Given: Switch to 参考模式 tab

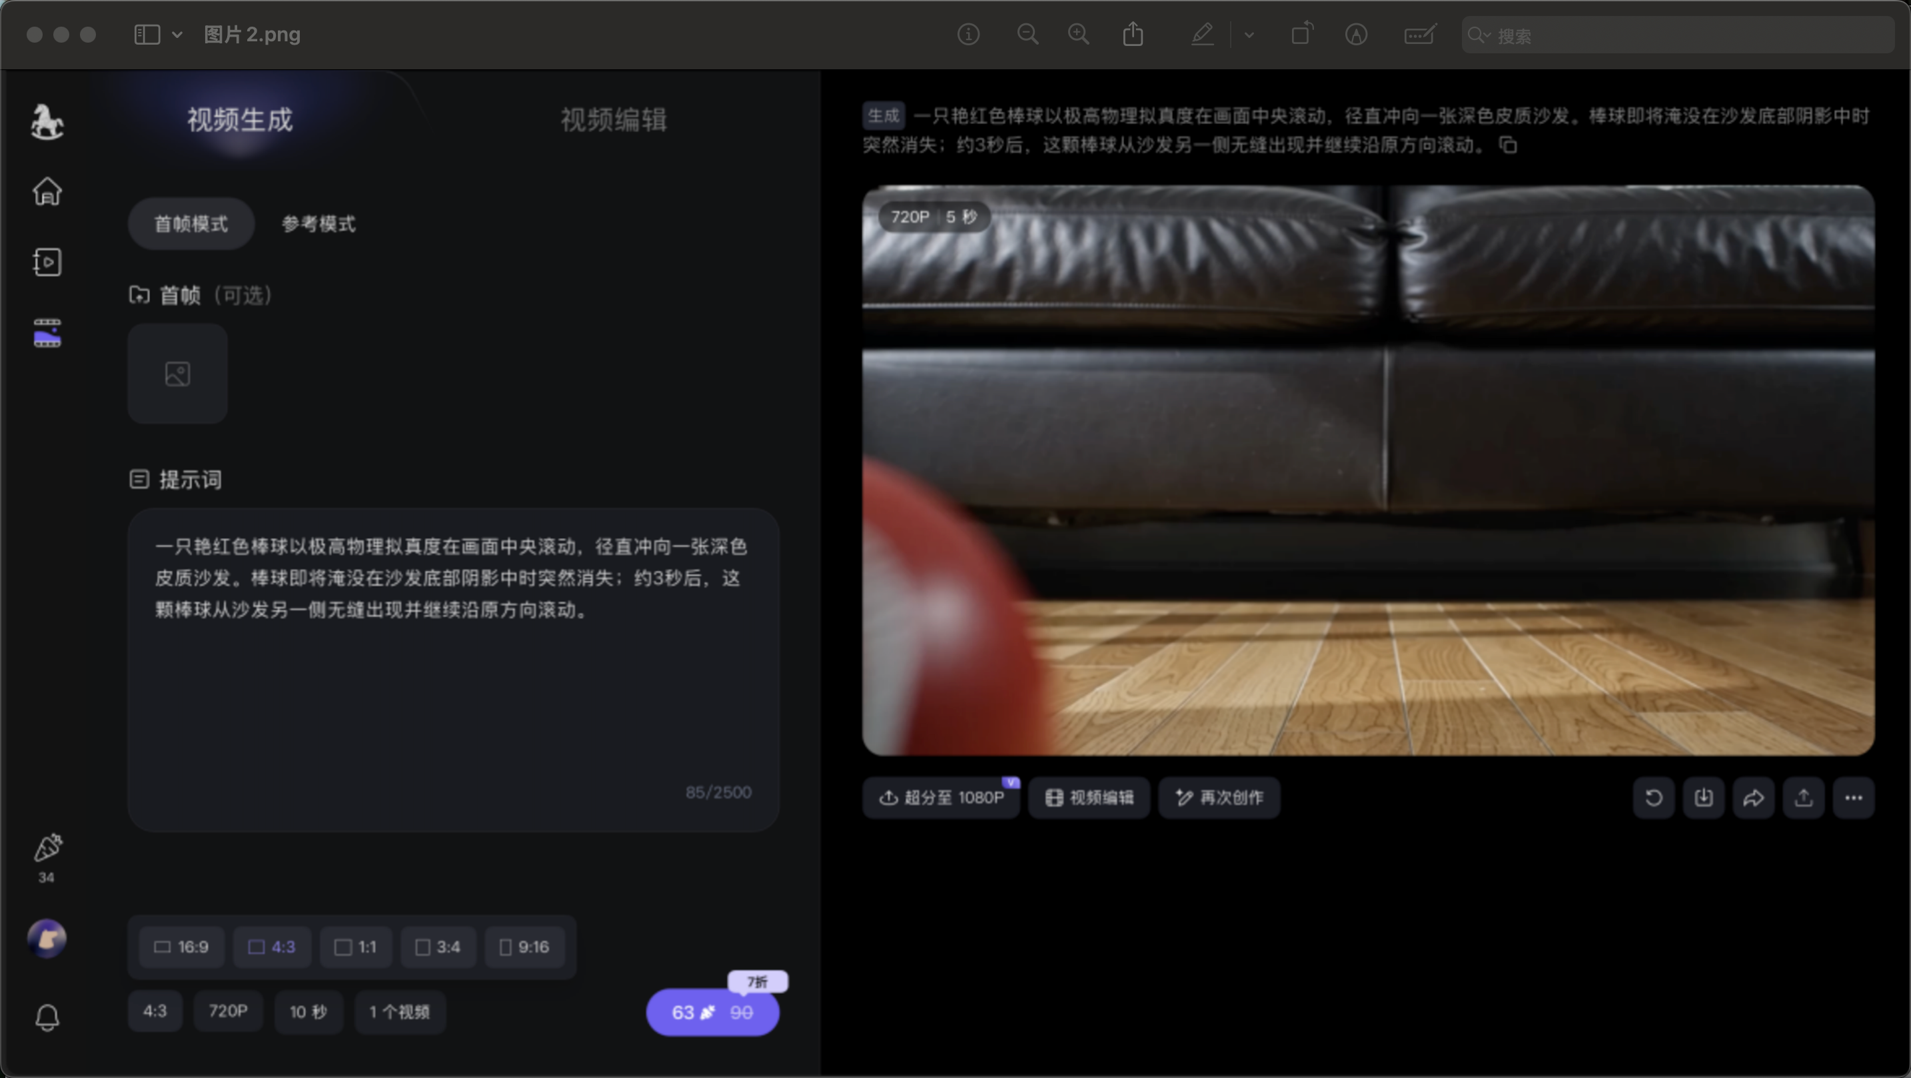Looking at the screenshot, I should click(318, 223).
